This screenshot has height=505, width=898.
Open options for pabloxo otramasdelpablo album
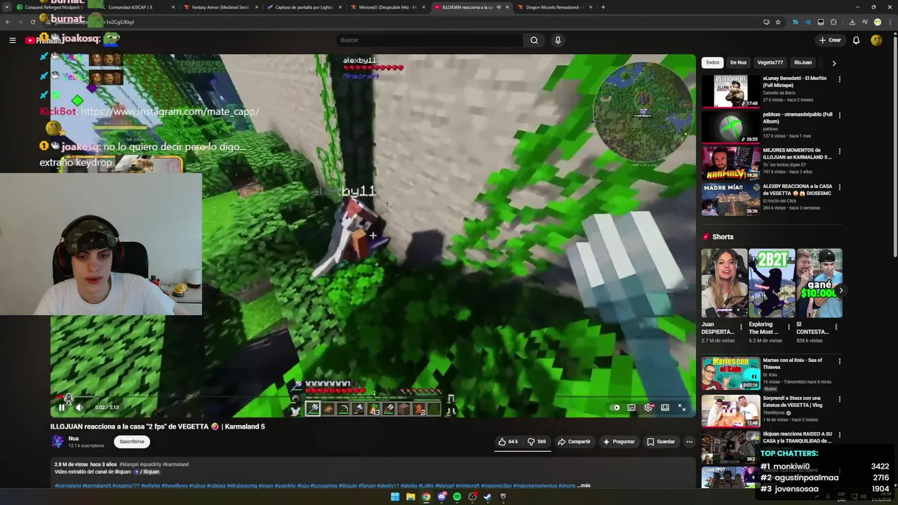[x=839, y=115]
